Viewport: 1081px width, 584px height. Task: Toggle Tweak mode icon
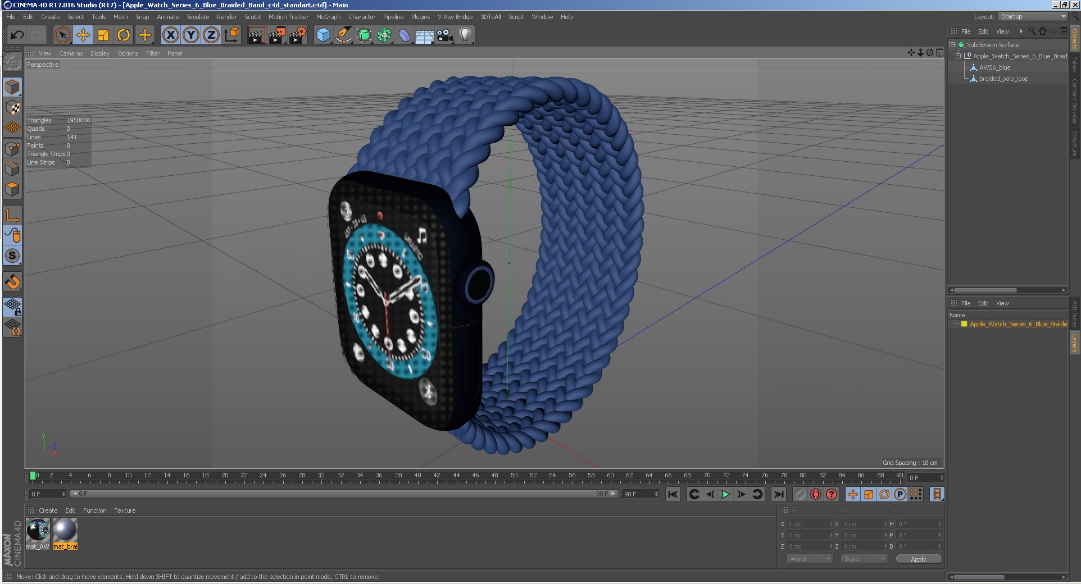(12, 235)
